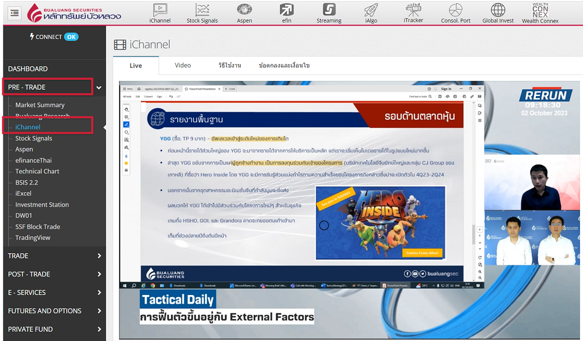Open Bualuang Research in the sidebar
583x341 pixels.
[43, 116]
